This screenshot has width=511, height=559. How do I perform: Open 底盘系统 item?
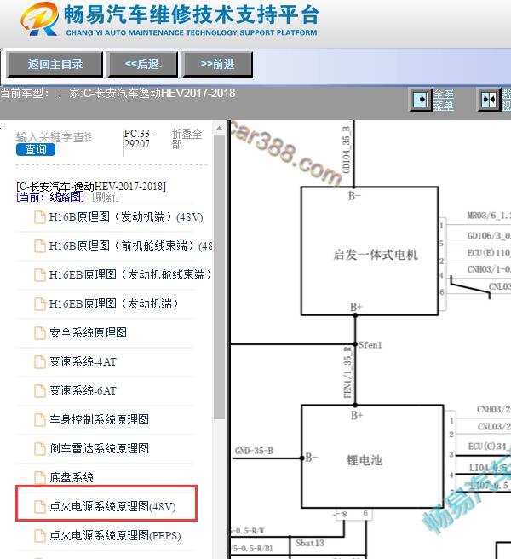point(72,477)
